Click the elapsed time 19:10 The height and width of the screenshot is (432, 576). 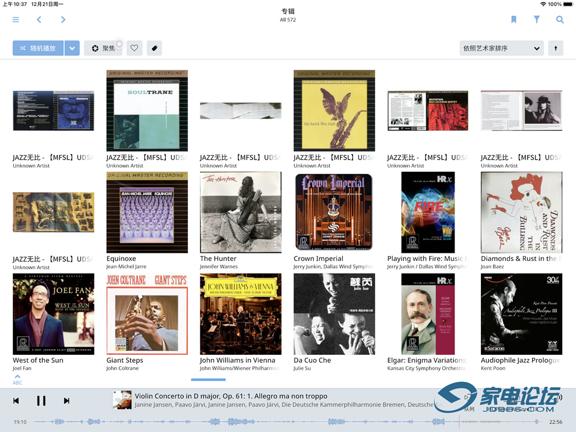point(20,422)
